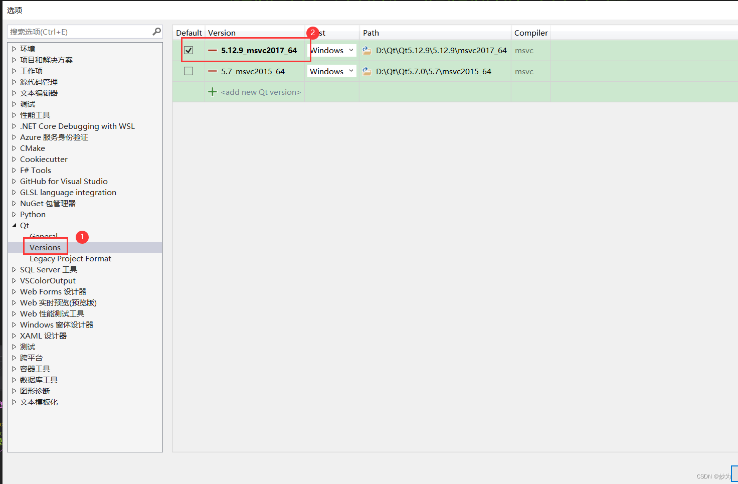
Task: Select GLSL language integration category
Action: coord(68,192)
